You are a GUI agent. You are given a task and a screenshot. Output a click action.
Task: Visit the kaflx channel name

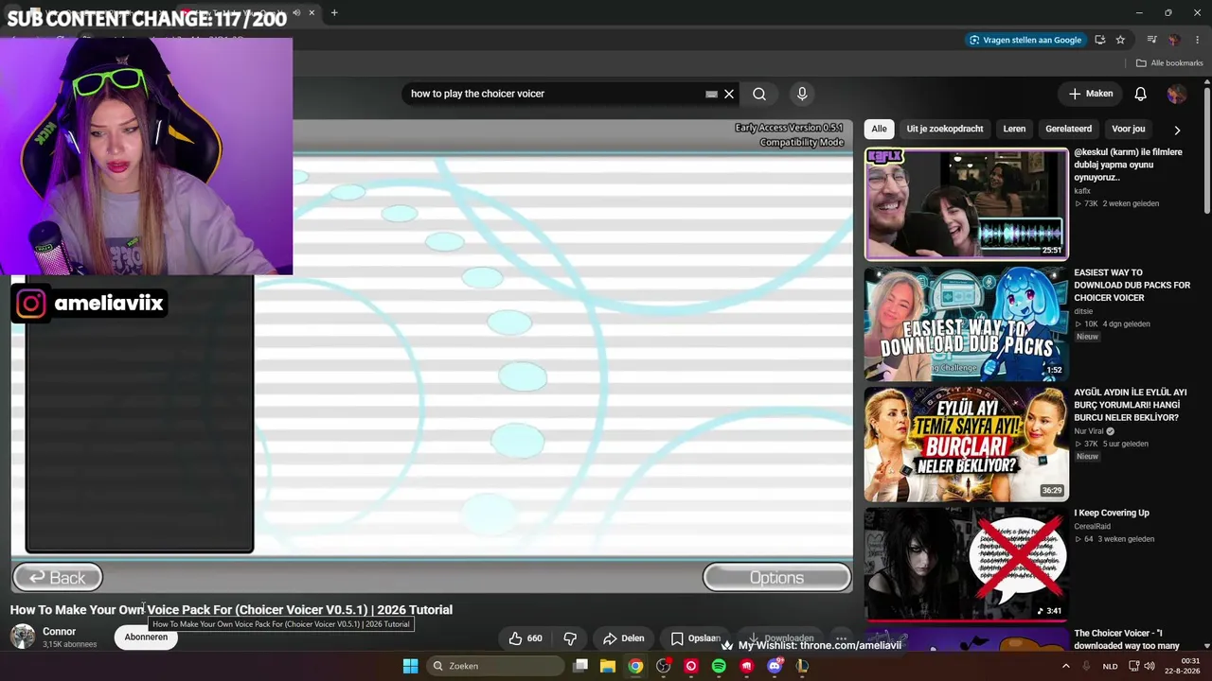tap(1082, 191)
